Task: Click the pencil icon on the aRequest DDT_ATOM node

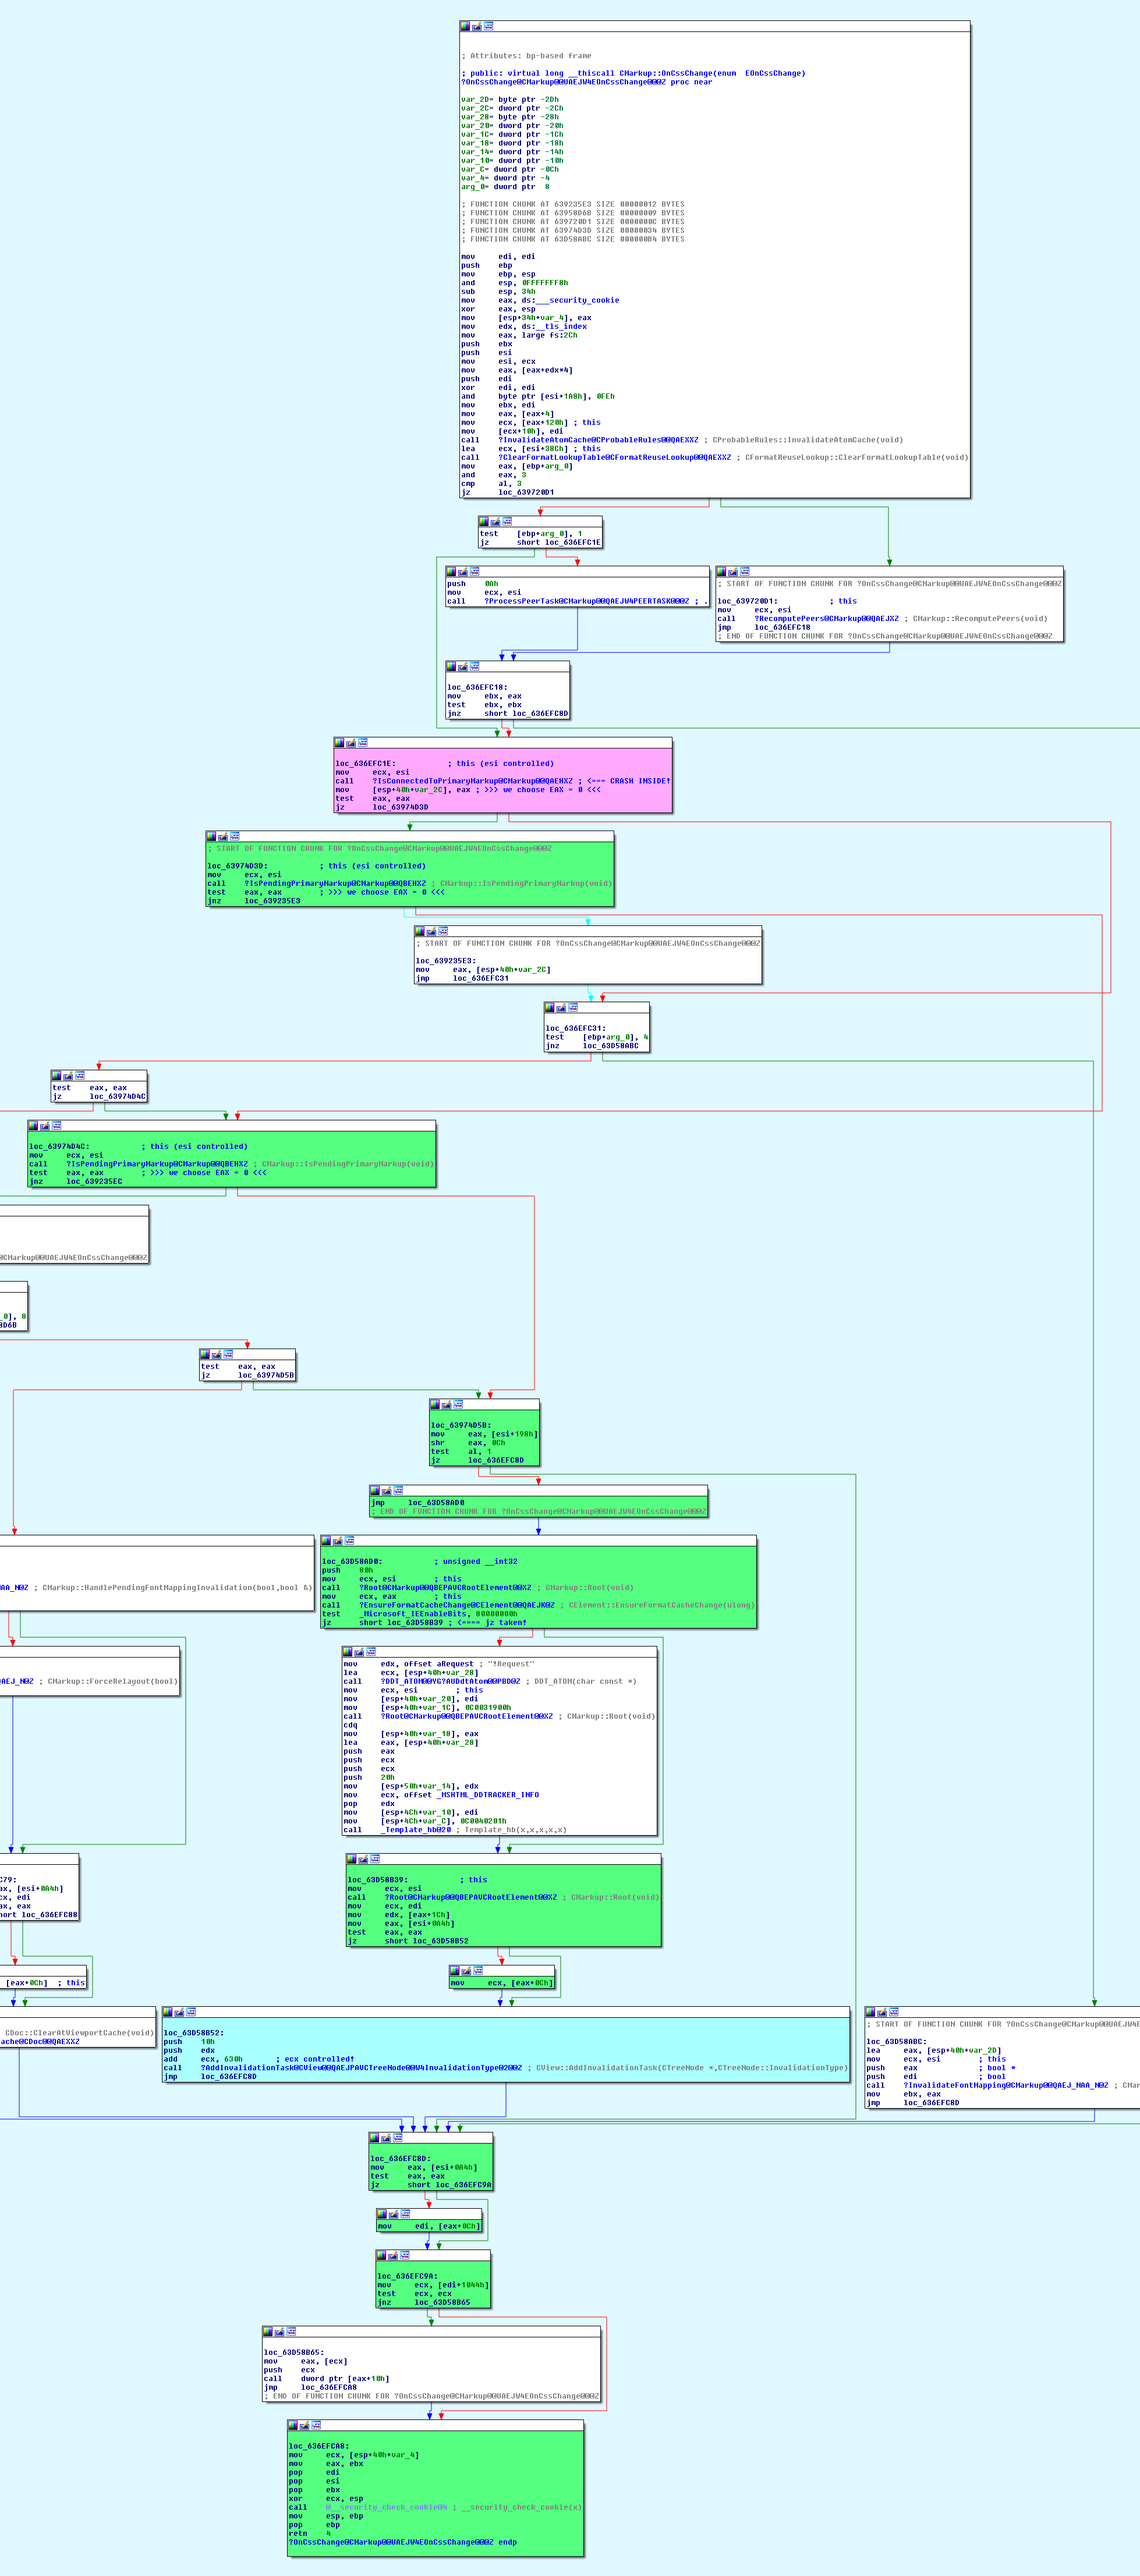Action: tap(358, 1652)
